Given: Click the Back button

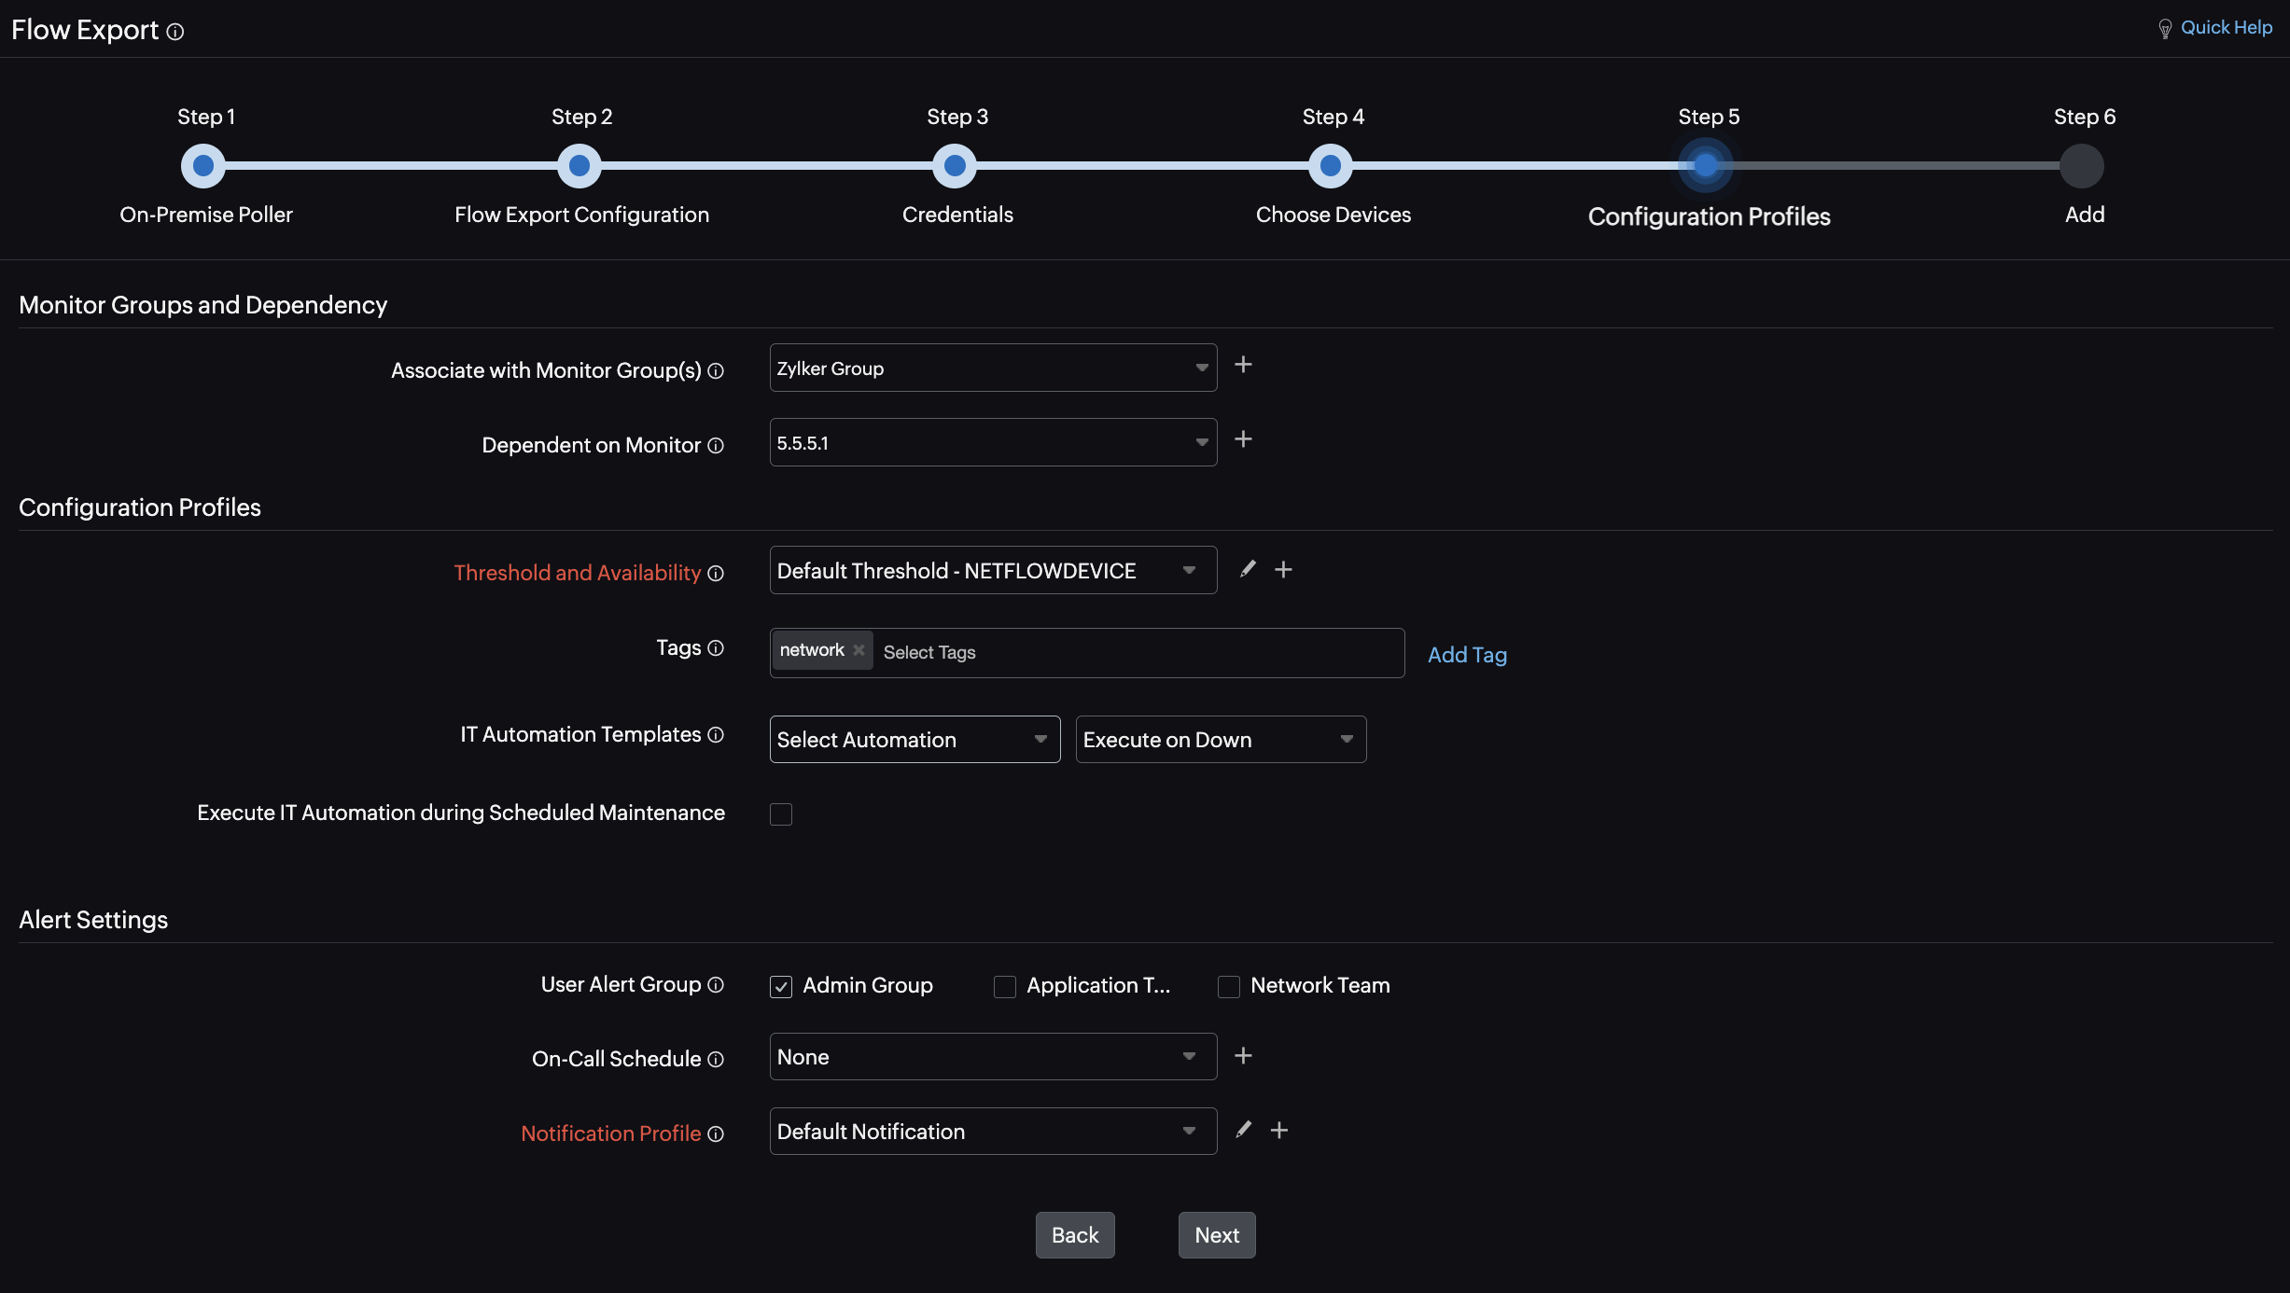Looking at the screenshot, I should coord(1074,1235).
